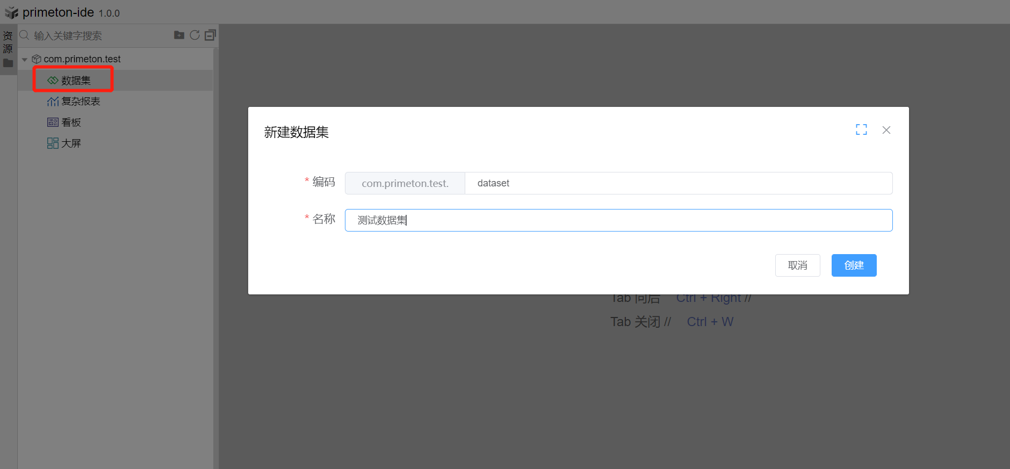This screenshot has height=469, width=1010.
Task: Open the 复杂报表 tree item
Action: pyautogui.click(x=80, y=102)
